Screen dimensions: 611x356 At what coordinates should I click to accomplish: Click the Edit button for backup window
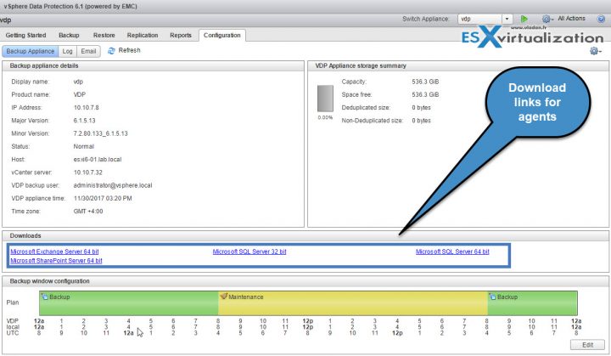pos(587,345)
